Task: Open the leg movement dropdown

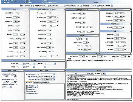Action: (51, 64)
